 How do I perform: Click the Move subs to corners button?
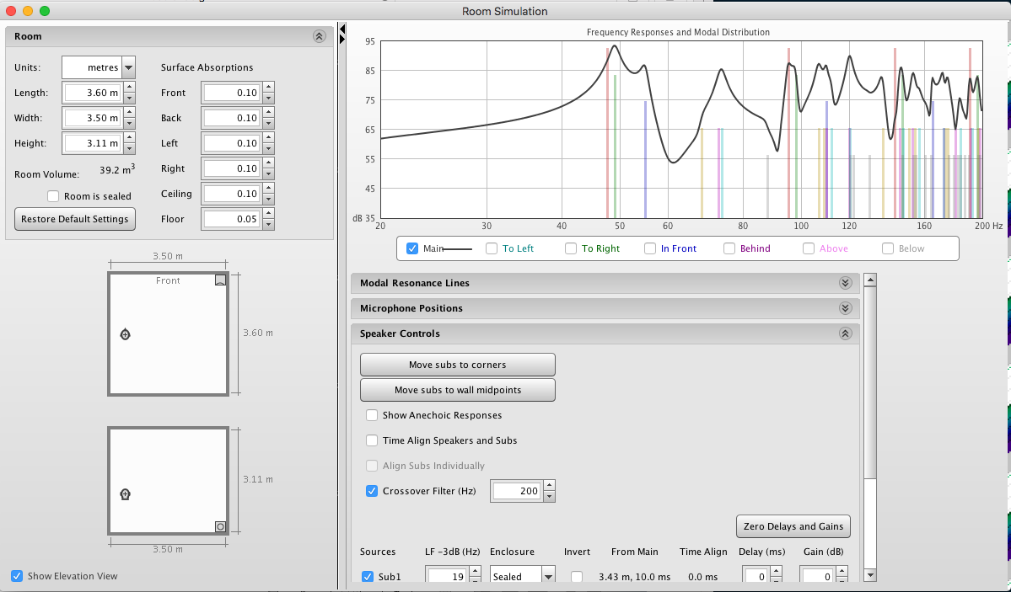(x=457, y=365)
